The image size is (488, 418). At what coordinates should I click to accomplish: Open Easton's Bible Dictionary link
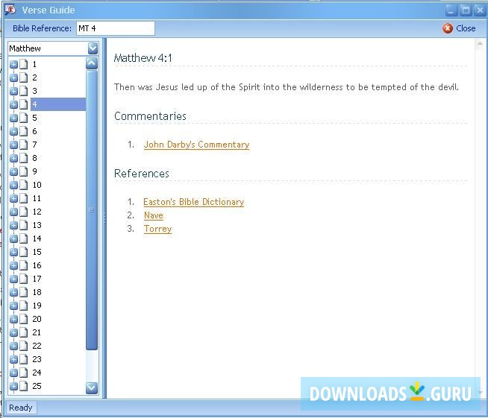193,202
